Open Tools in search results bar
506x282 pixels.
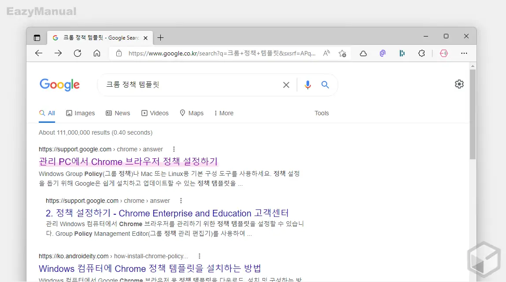click(321, 113)
